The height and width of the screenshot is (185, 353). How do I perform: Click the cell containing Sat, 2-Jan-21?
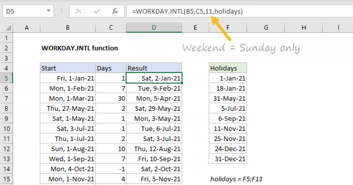154,78
